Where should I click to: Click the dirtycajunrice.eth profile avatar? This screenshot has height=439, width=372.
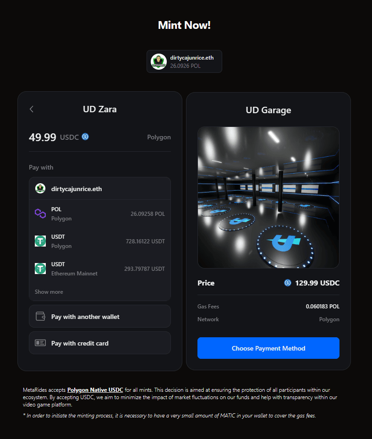tap(39, 188)
